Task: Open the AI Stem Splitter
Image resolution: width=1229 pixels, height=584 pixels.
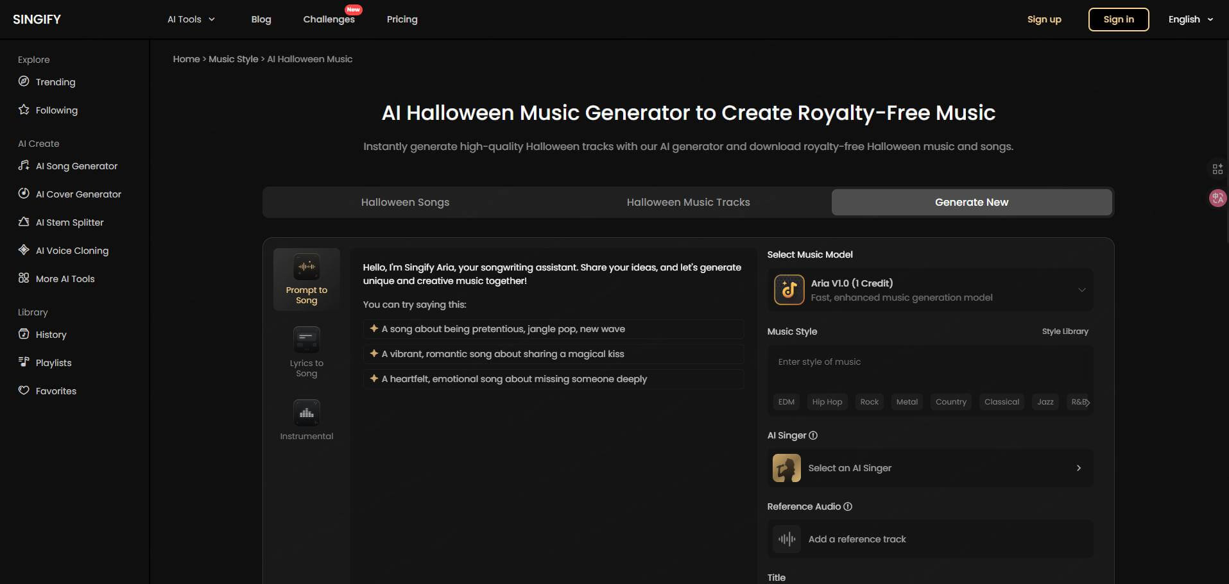Action: (69, 222)
